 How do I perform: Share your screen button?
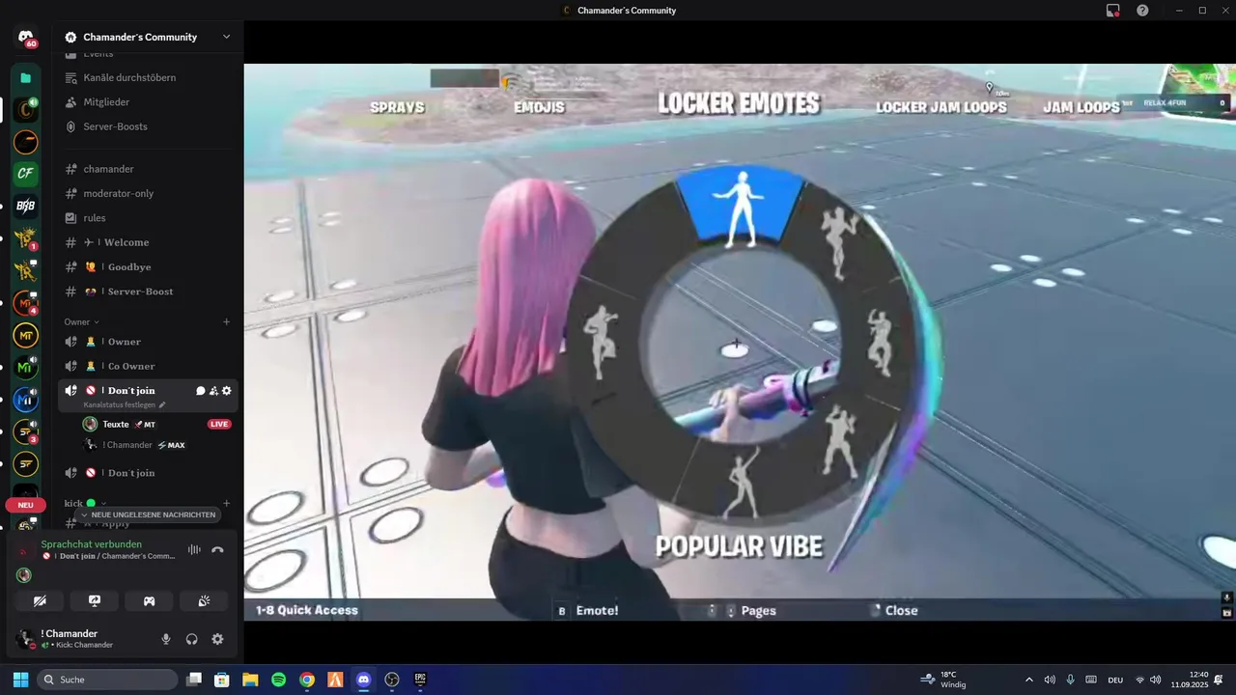95,600
